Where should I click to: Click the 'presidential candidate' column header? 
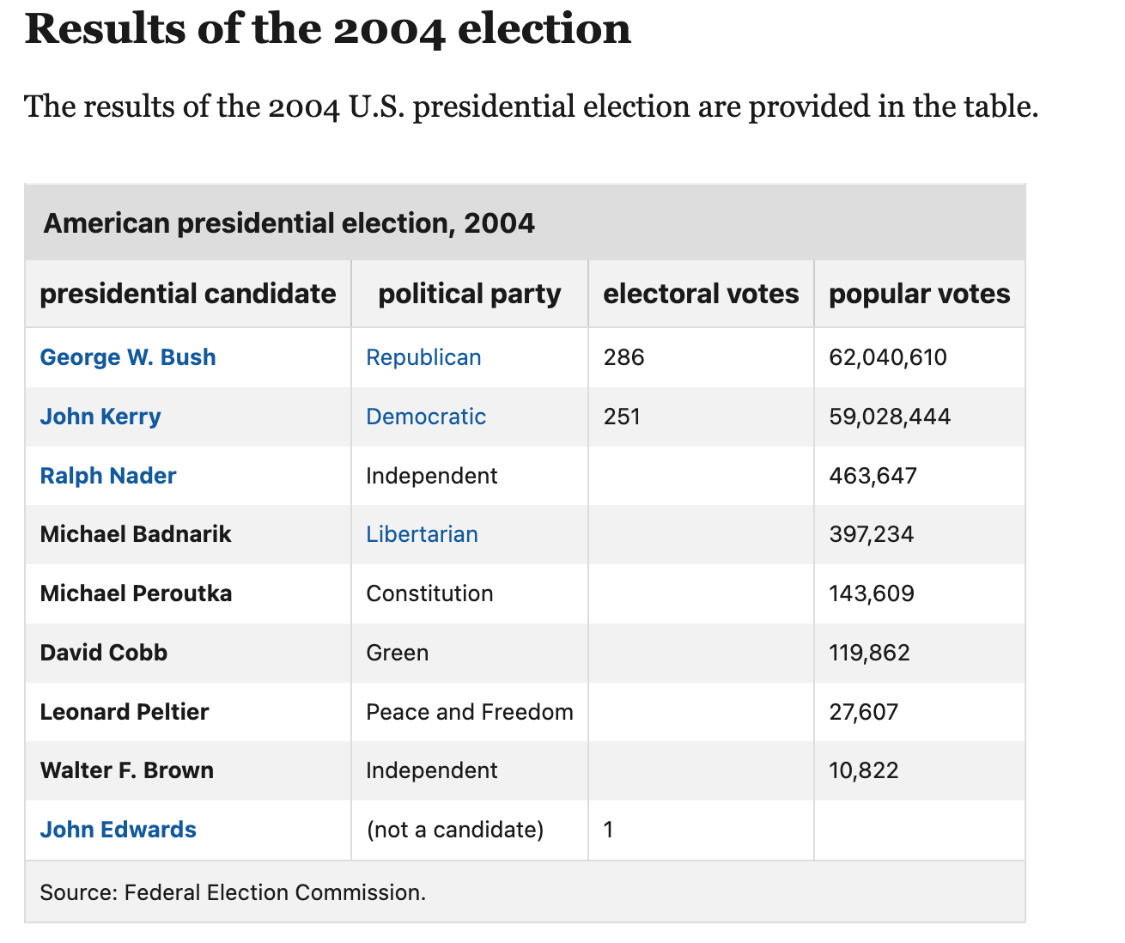[188, 294]
